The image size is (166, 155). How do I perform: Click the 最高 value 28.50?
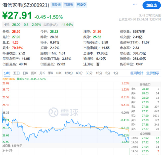pyautogui.click(x=16, y=31)
